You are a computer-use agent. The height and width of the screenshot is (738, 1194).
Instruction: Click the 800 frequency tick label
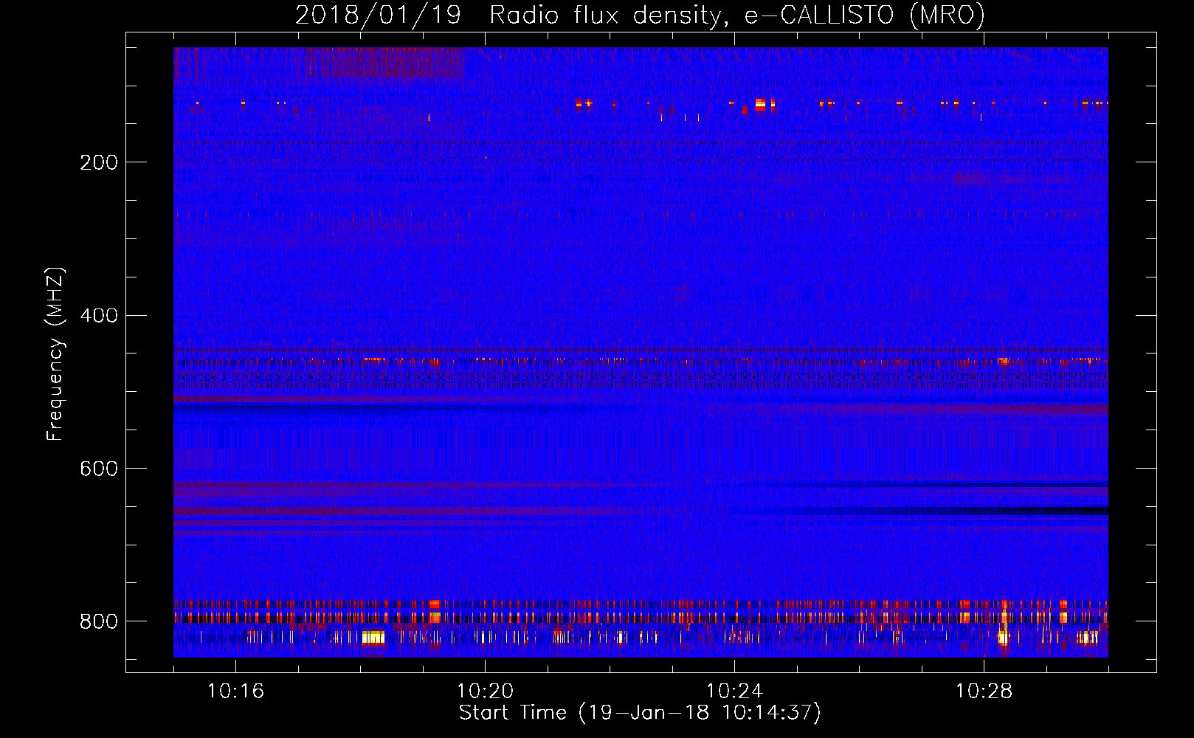[x=99, y=622]
